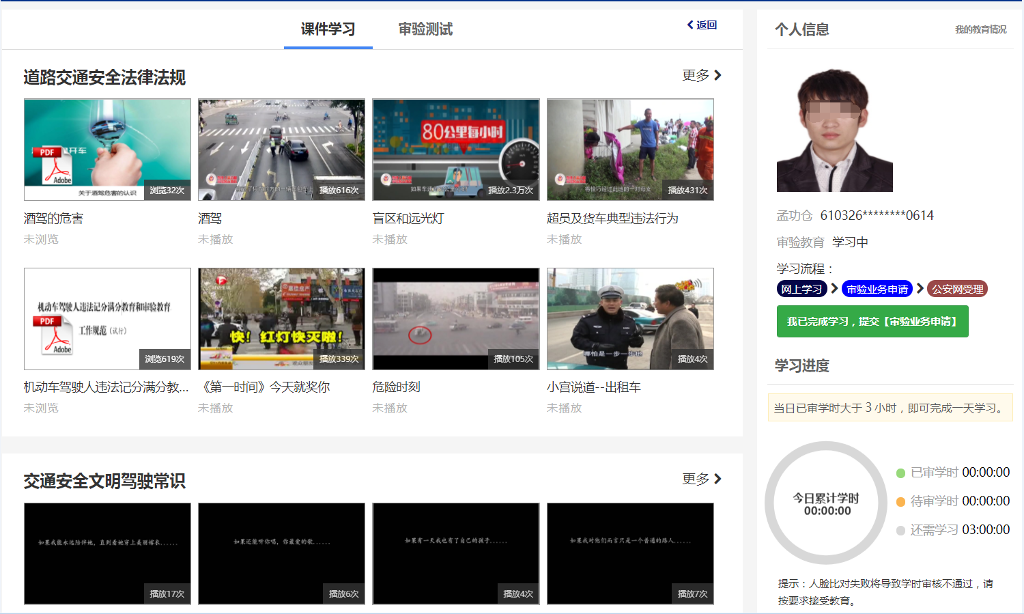Play the 危险时刻 video thumbnail
The height and width of the screenshot is (614, 1024).
coord(455,319)
